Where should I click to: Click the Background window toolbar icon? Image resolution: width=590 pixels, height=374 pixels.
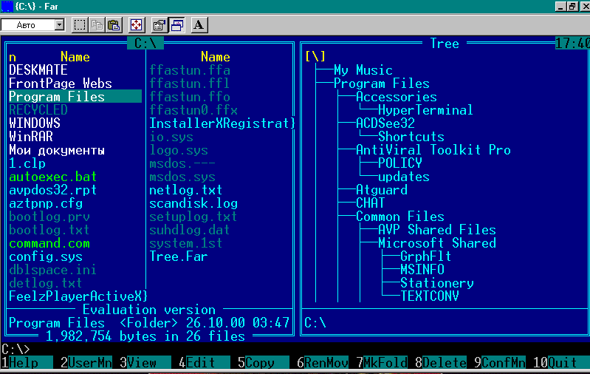[176, 25]
